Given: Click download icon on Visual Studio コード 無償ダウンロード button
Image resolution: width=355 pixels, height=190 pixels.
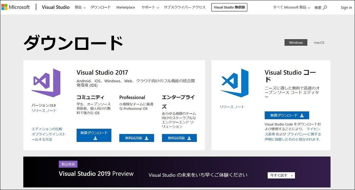Looking at the screenshot, I should click(302, 115).
